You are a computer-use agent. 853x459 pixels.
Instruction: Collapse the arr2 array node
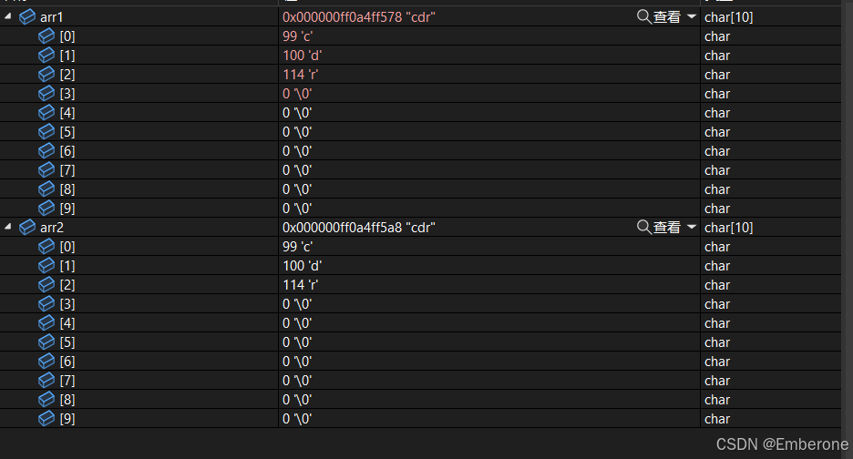(x=7, y=226)
